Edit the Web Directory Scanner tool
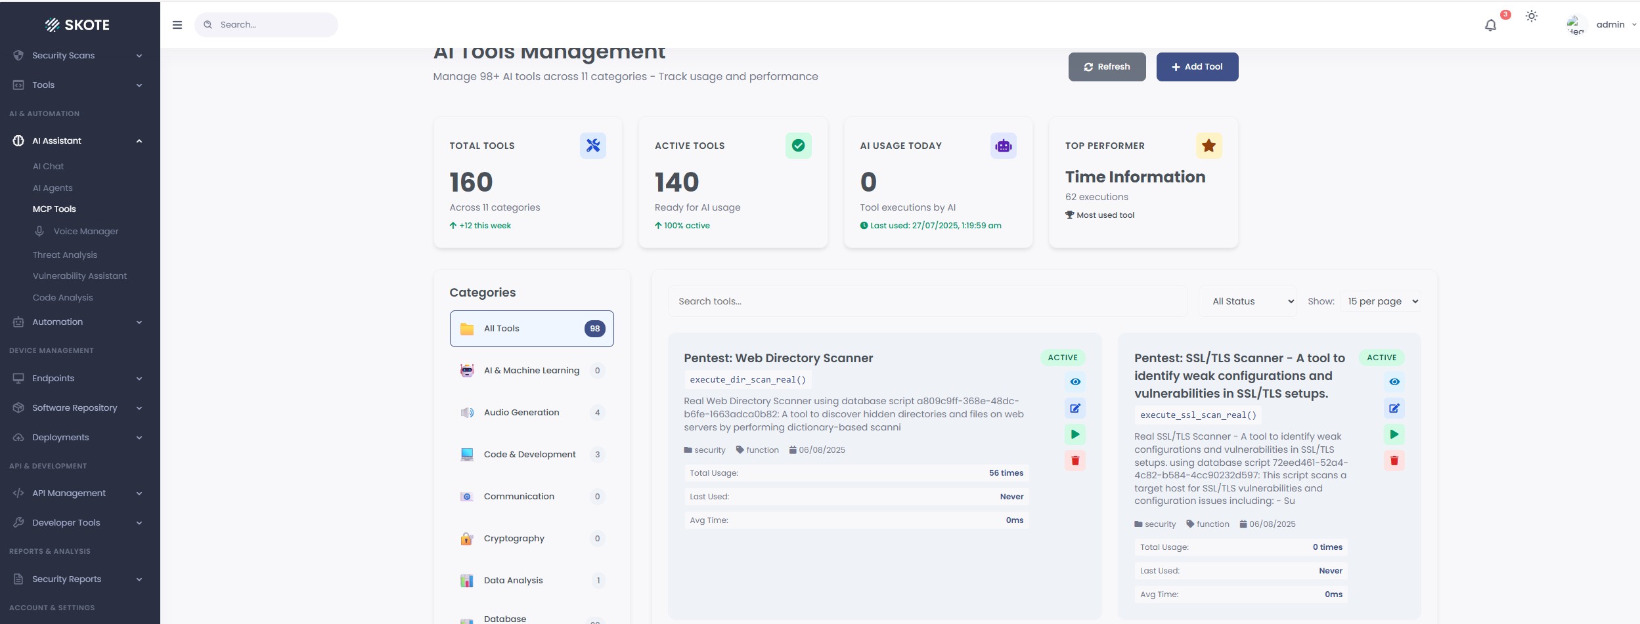Screen dimensions: 1640x624 1075,408
